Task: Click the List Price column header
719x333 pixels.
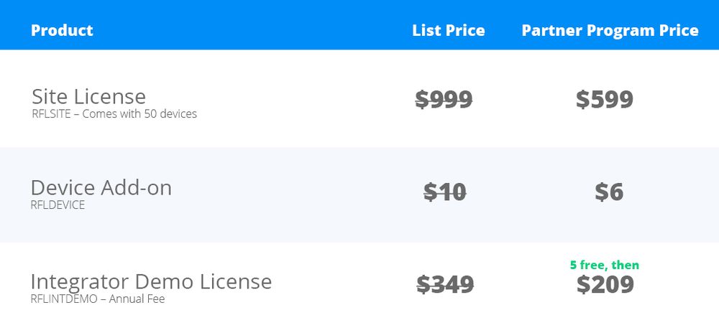Action: pos(448,30)
